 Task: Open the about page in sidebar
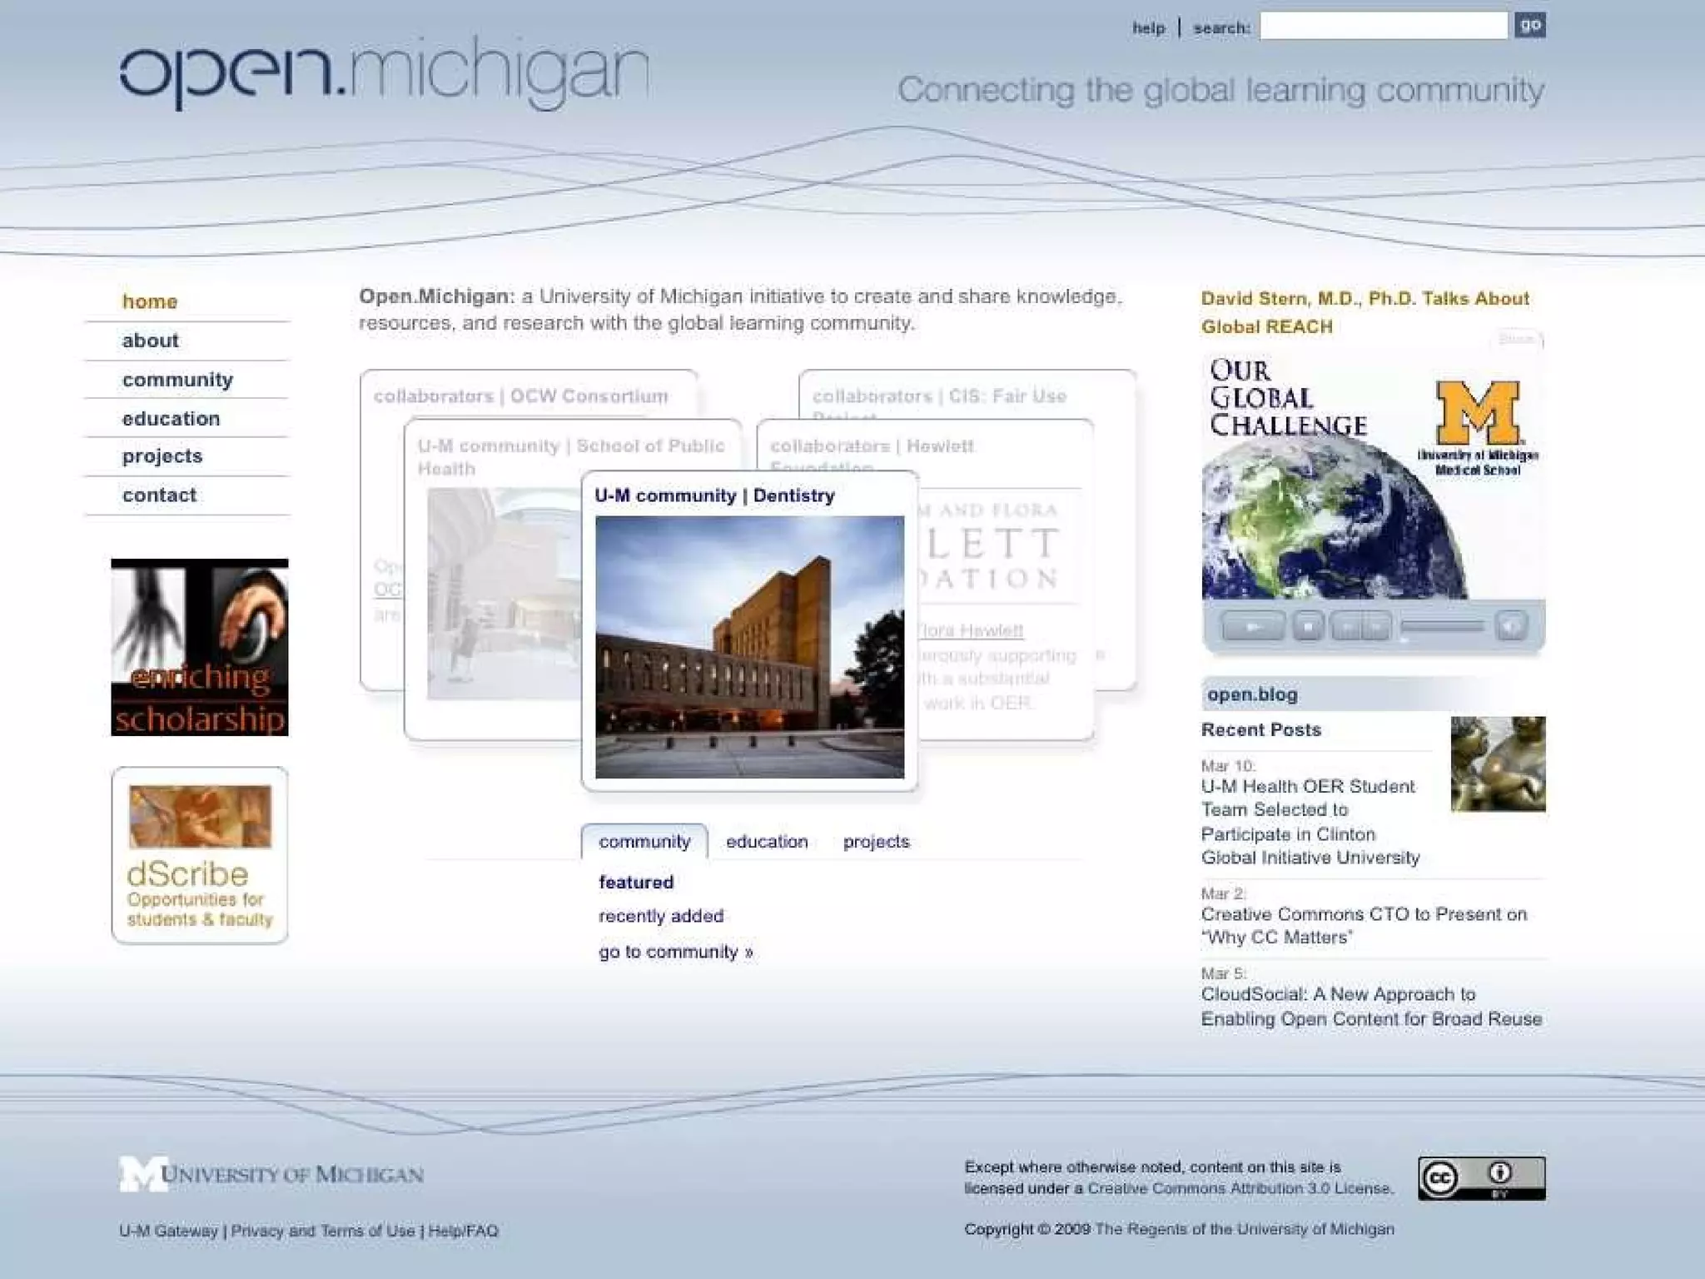(x=151, y=341)
